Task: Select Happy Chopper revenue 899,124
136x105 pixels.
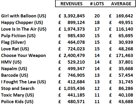Action: tap(76, 22)
